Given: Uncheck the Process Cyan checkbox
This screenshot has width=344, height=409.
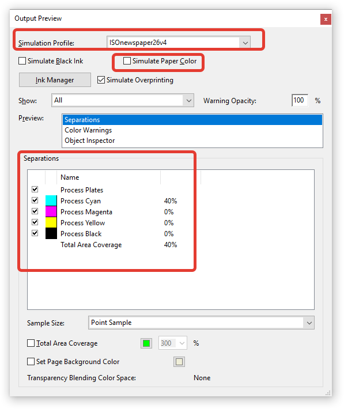Looking at the screenshot, I should point(35,200).
